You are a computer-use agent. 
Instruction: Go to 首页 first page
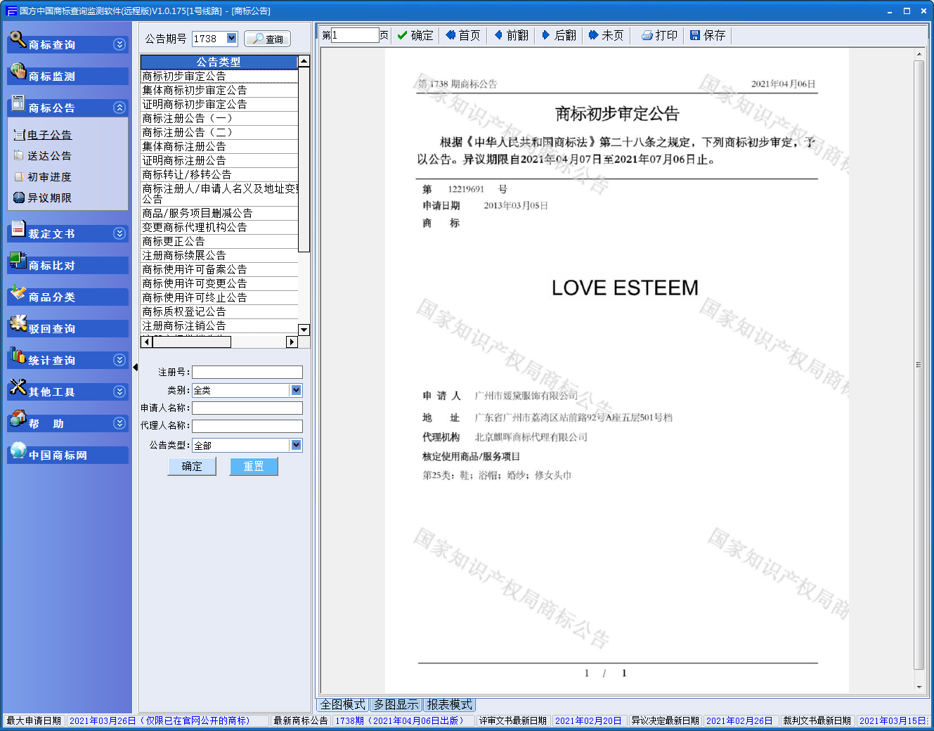463,36
